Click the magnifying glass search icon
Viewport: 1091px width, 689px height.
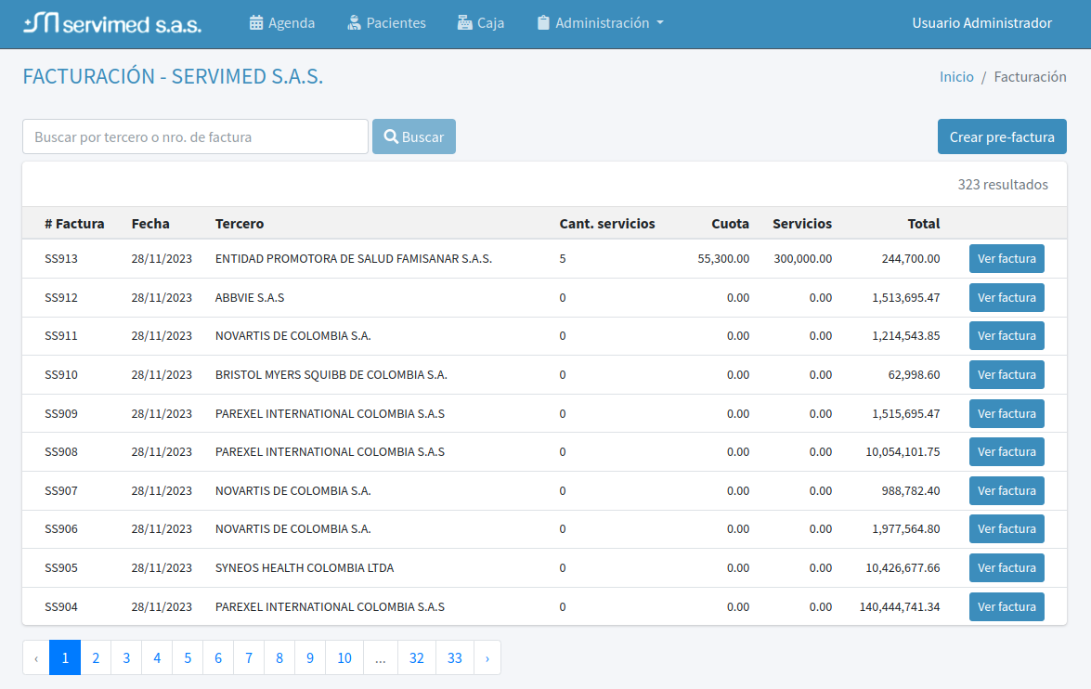coord(391,136)
